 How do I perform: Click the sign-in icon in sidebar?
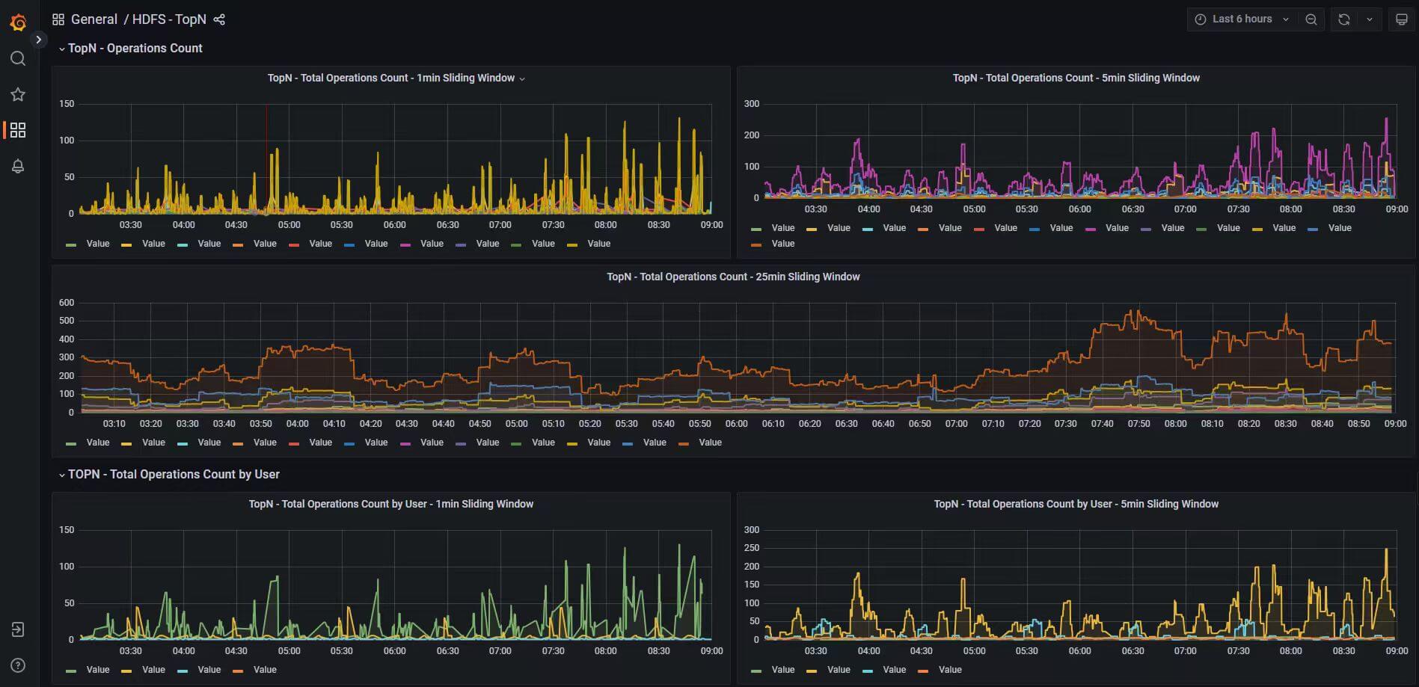tap(18, 629)
